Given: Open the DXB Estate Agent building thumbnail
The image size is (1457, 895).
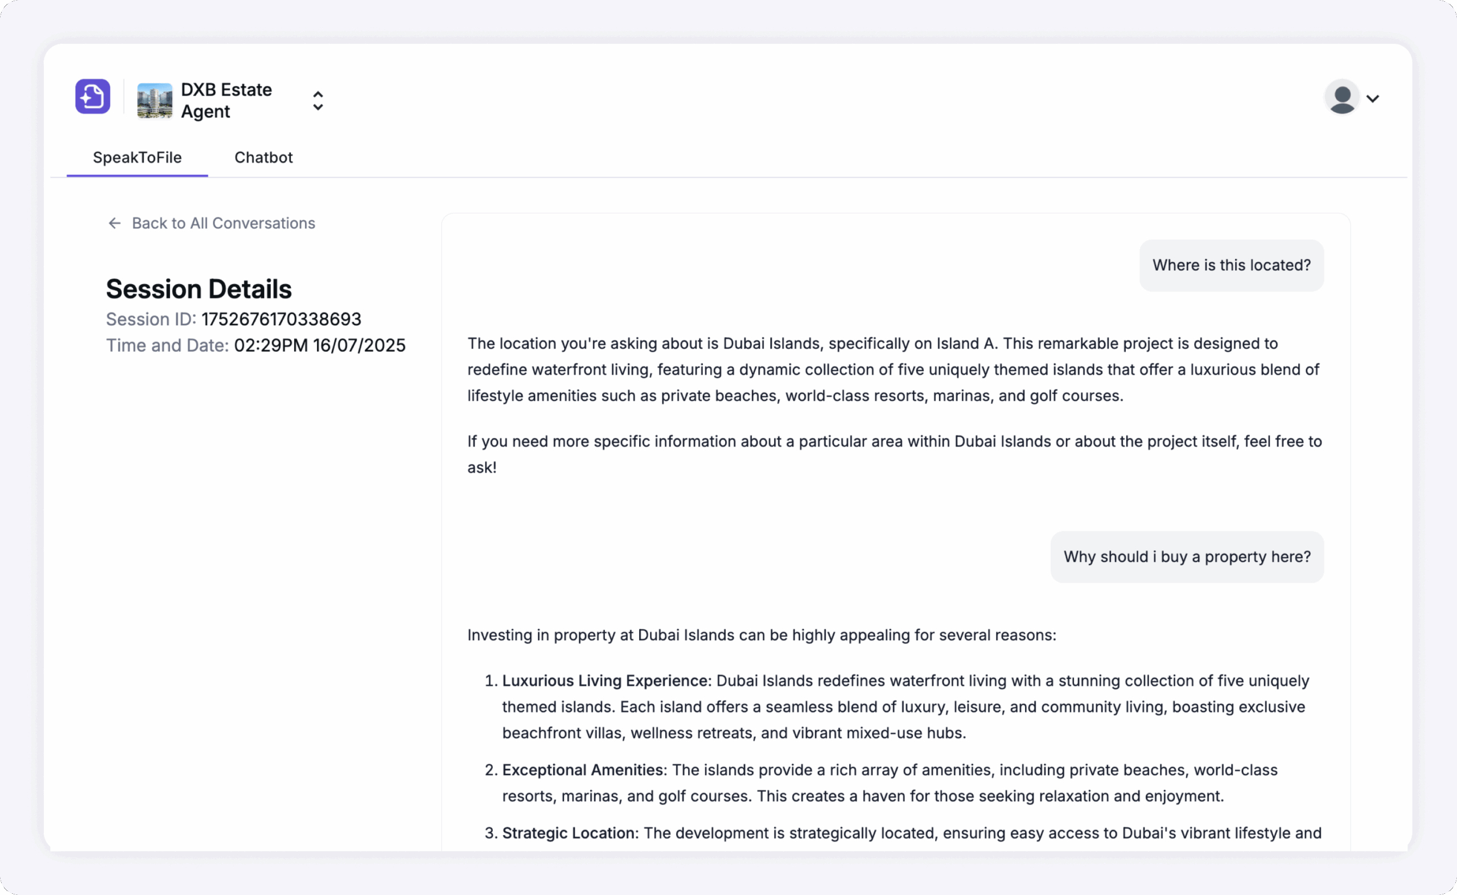Looking at the screenshot, I should (x=154, y=101).
